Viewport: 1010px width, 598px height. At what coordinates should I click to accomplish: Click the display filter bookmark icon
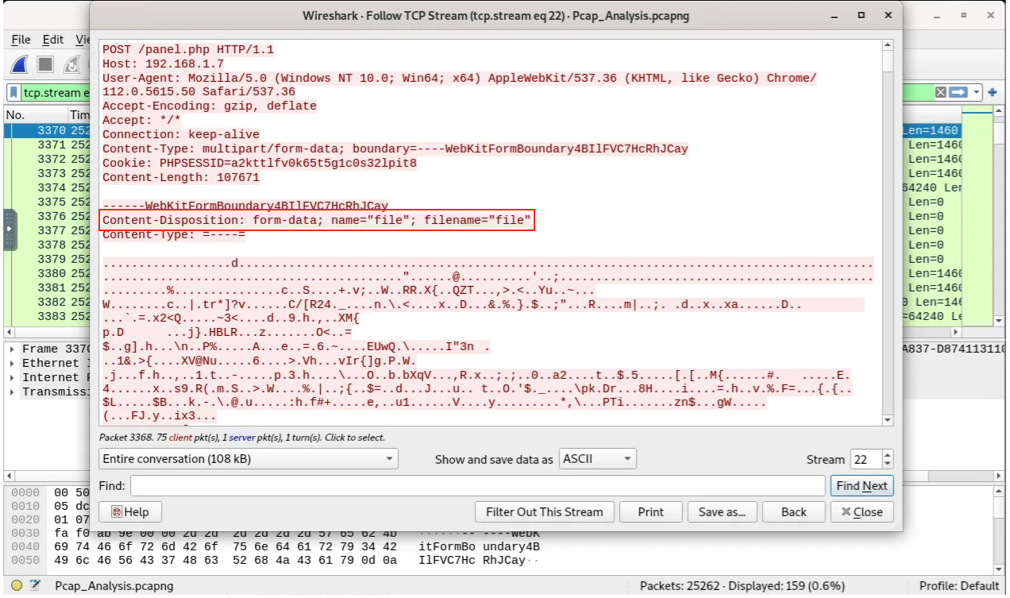coord(13,93)
